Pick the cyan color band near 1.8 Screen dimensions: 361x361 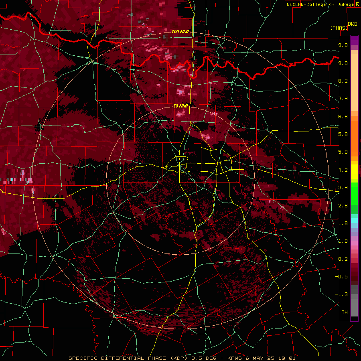coord(354,221)
